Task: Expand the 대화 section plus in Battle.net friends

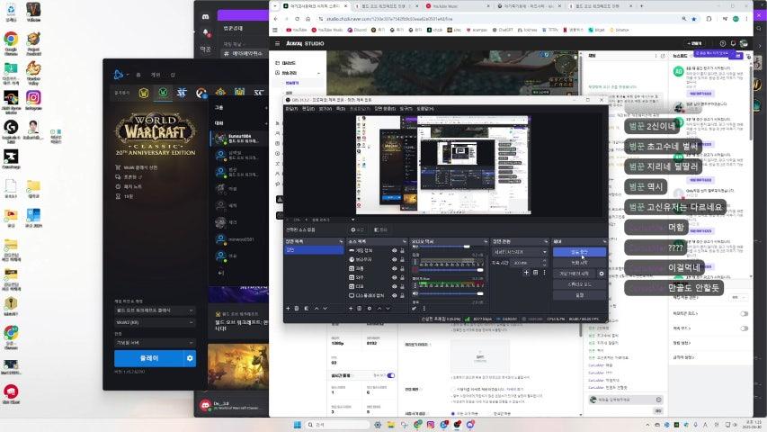Action: pyautogui.click(x=265, y=123)
